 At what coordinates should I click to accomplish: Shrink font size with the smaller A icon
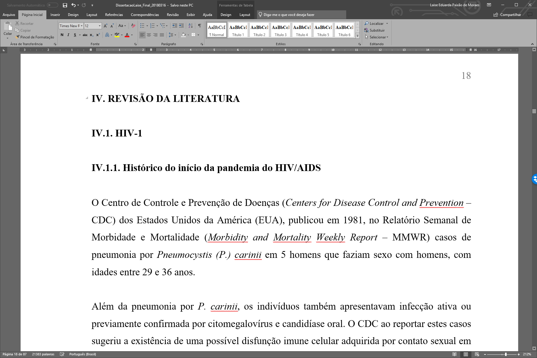tap(112, 26)
